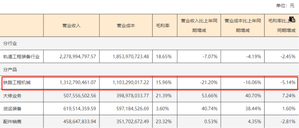Select the 营业成本 column header
299x128 pixels.
pos(126,26)
